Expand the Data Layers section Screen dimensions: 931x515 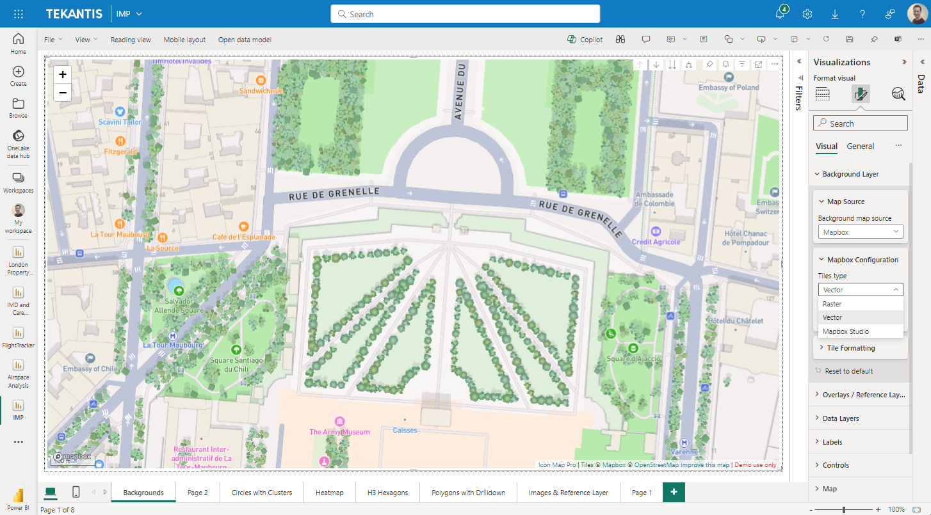coord(841,418)
